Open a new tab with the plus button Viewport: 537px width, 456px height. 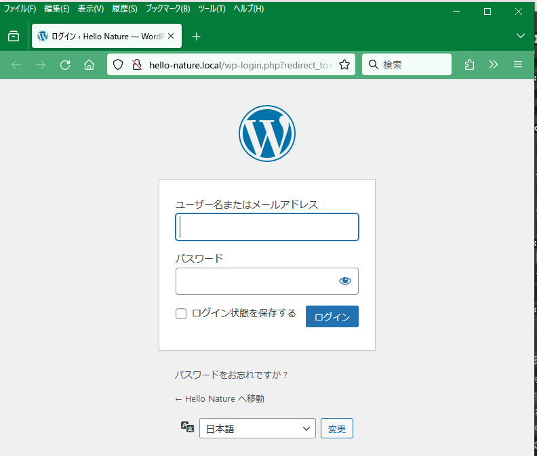click(197, 37)
